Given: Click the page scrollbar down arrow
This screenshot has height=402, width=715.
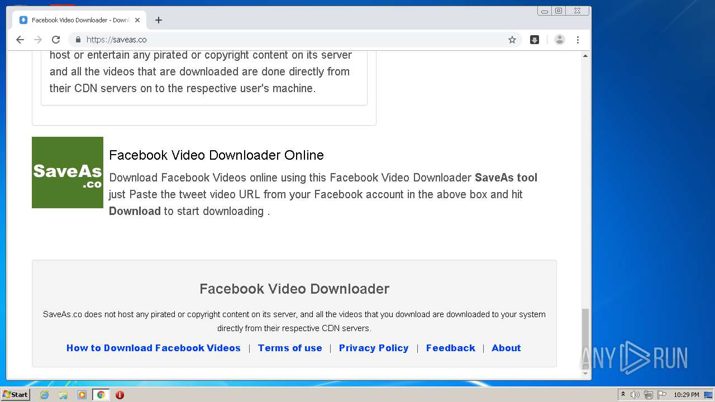Looking at the screenshot, I should tap(585, 374).
